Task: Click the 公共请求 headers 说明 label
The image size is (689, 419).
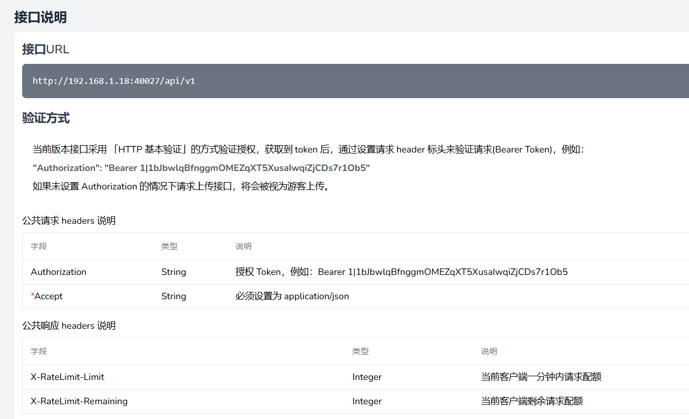Action: (x=69, y=221)
